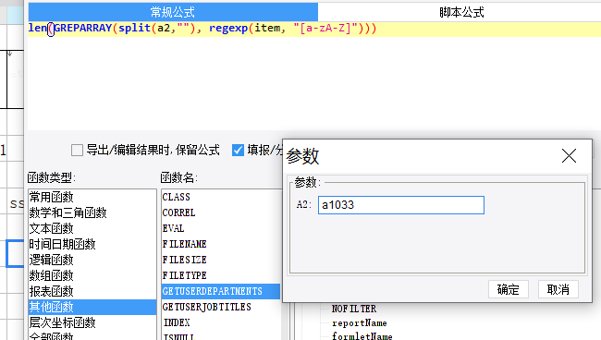Select 时间日期函数 category

[x=92, y=244]
